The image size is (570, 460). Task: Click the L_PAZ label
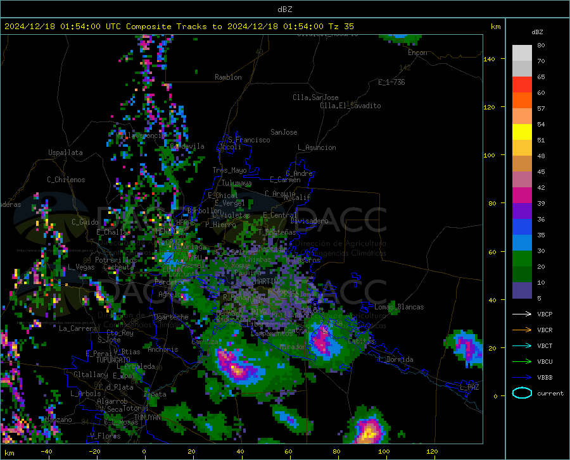pos(469,387)
